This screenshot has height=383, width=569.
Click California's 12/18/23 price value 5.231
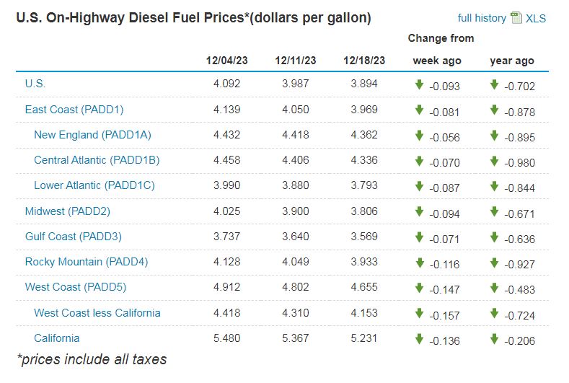tap(363, 339)
